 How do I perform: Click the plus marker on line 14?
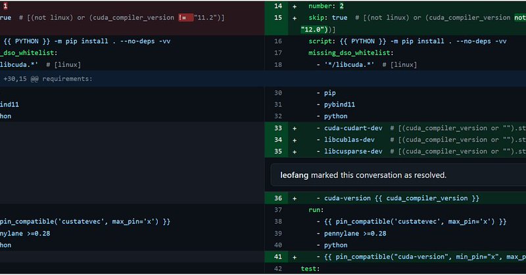tap(294, 6)
